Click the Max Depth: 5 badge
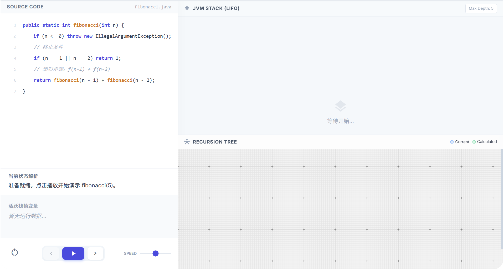This screenshot has width=504, height=270. coord(481,8)
